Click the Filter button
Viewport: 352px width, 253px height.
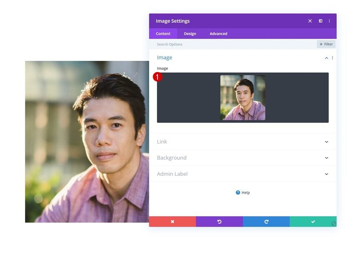point(326,44)
